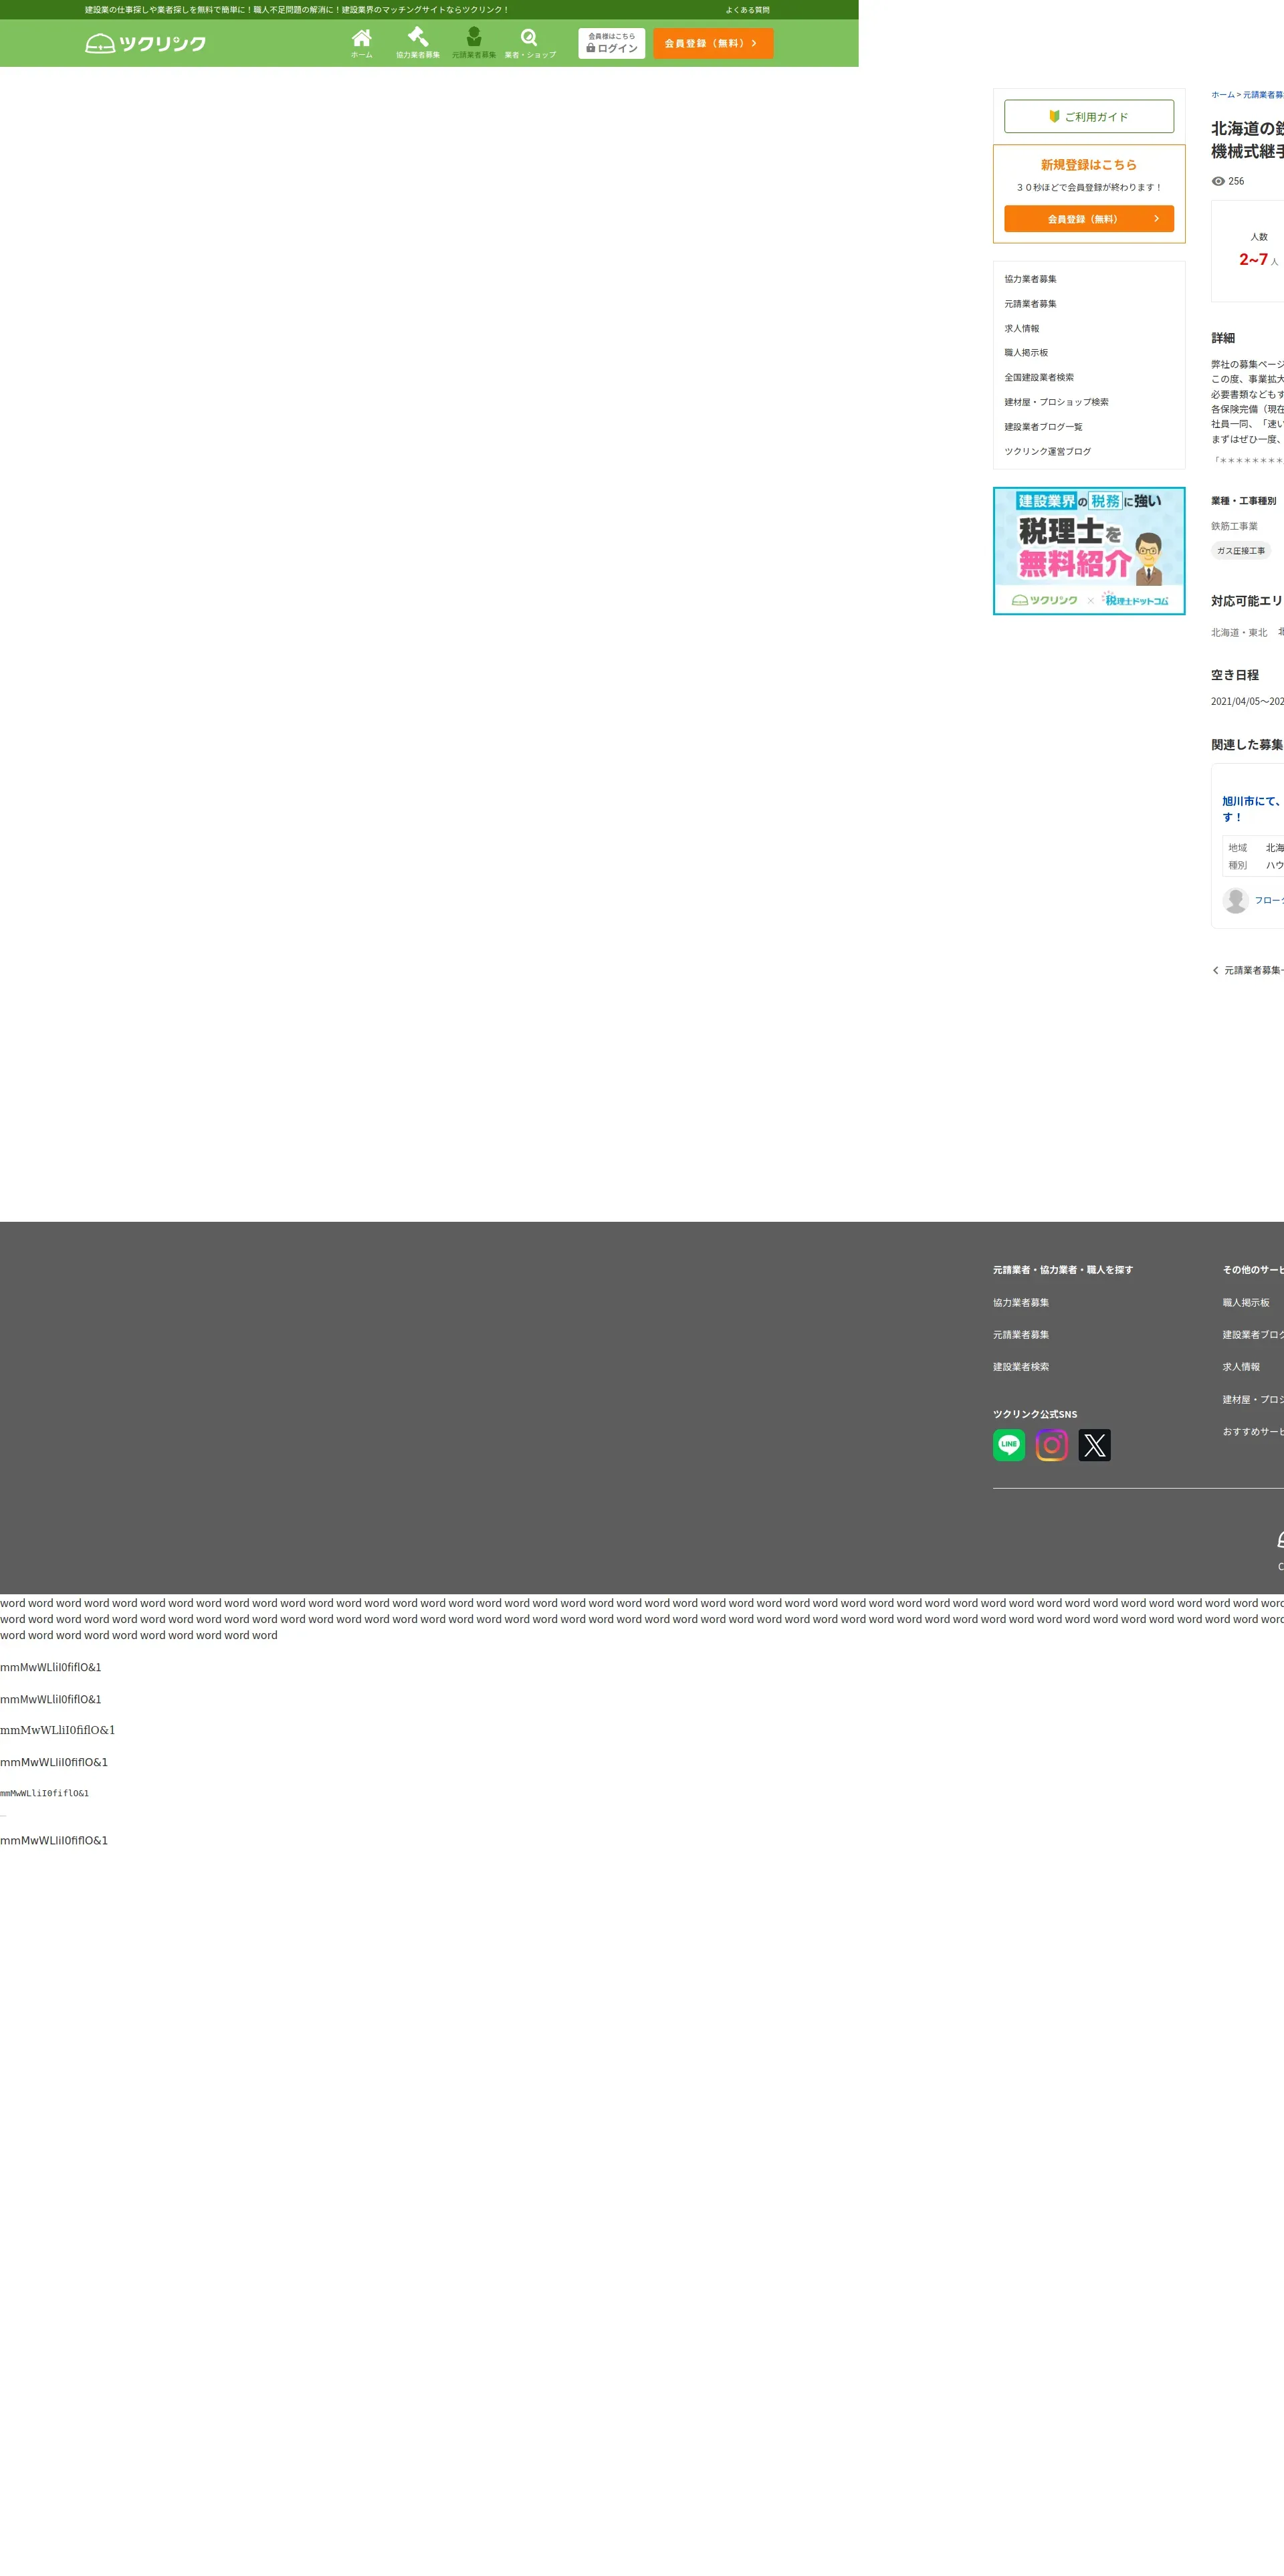
Task: Click the 税理士を無料紹介 banner
Action: click(1088, 550)
